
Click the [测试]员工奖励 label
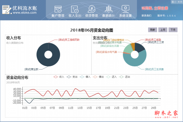coord(153,40)
